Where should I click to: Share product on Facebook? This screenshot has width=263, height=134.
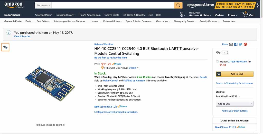(x=236, y=44)
